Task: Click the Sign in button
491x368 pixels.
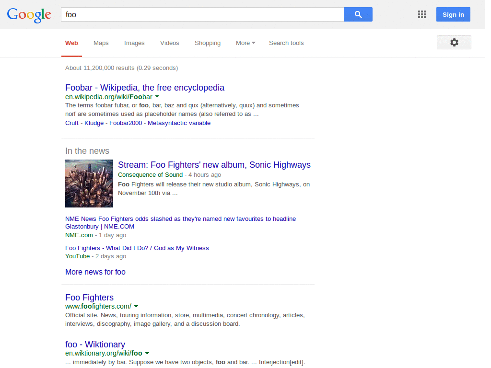Action: 453,14
